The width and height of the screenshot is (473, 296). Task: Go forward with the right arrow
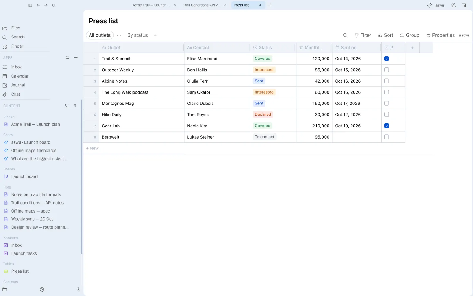pos(46,5)
